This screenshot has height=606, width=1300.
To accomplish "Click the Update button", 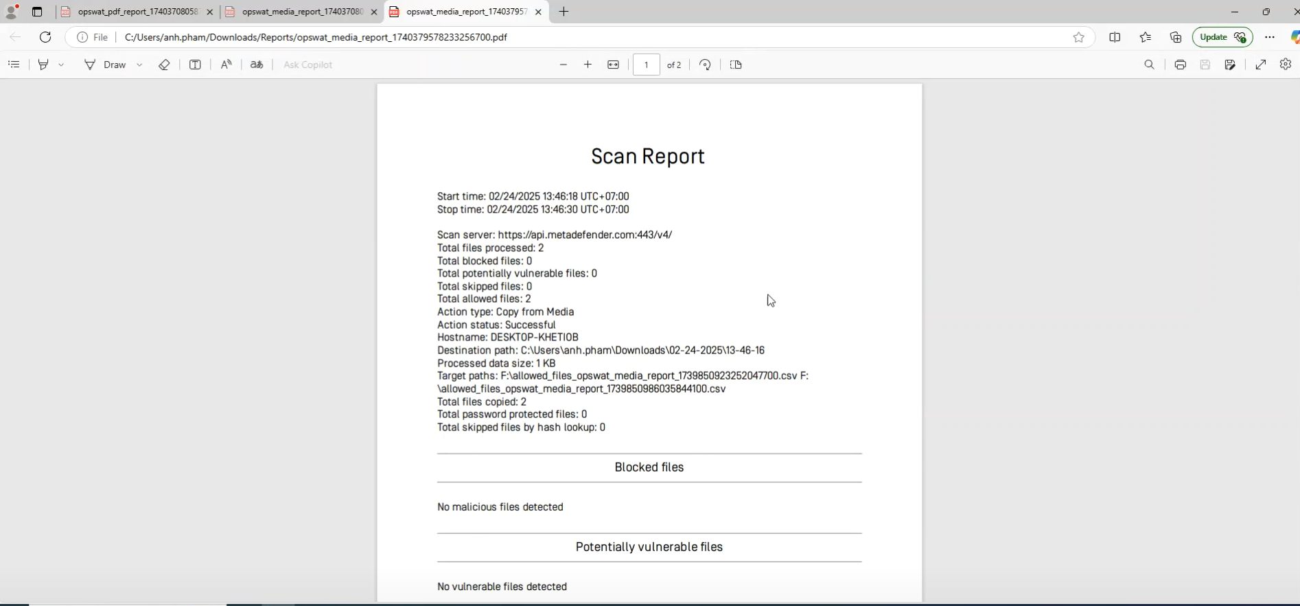I will (1222, 37).
